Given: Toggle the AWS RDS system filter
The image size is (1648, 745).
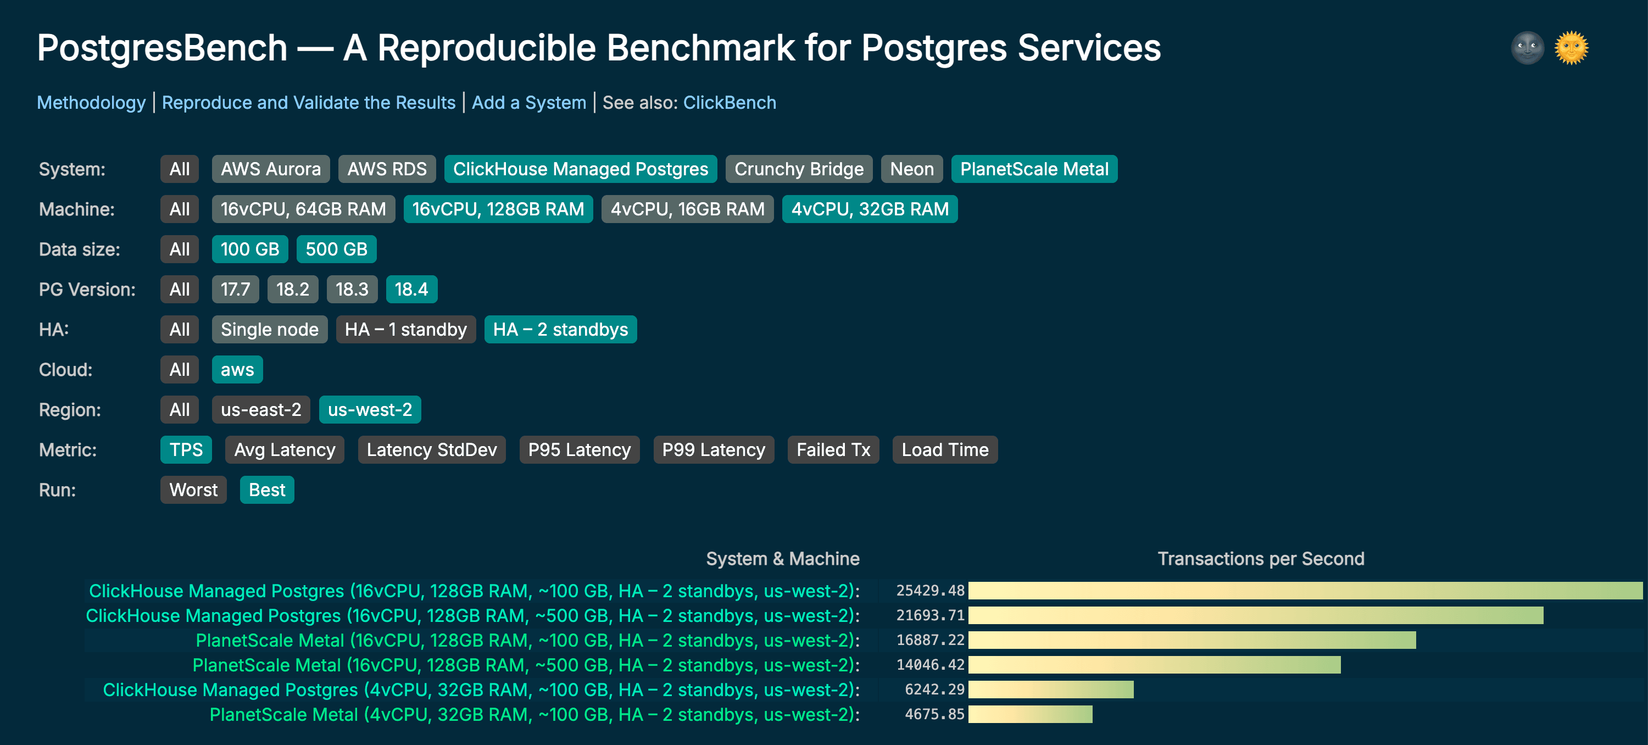Looking at the screenshot, I should pos(387,169).
